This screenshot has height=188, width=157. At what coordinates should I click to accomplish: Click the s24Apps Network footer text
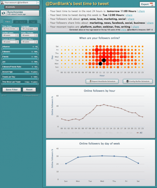pos(30,95)
